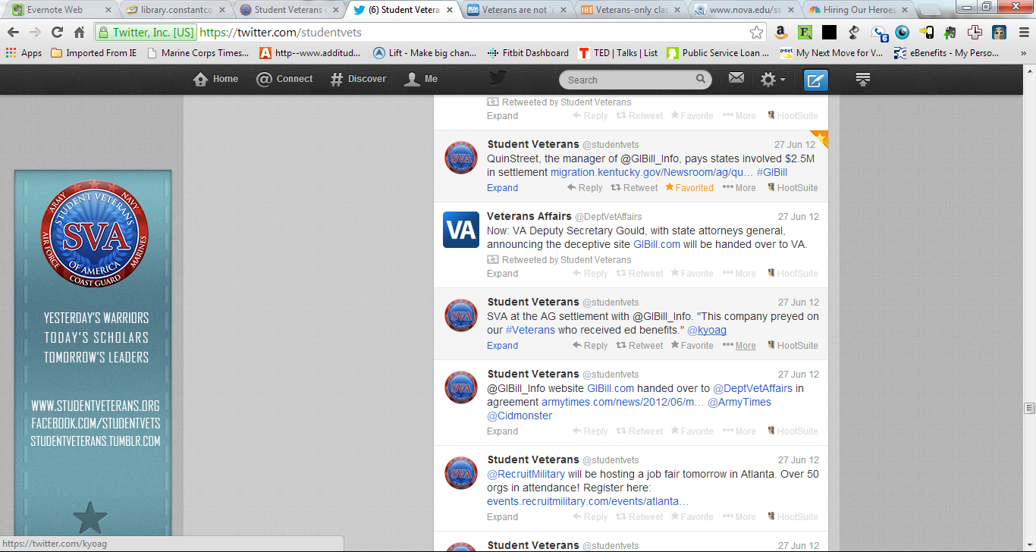Favorite the armytimes.com agreement tweet
The width and height of the screenshot is (1036, 552).
[x=692, y=431]
